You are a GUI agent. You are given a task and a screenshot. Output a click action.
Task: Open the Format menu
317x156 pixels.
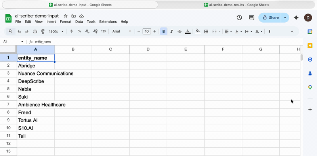click(x=65, y=22)
